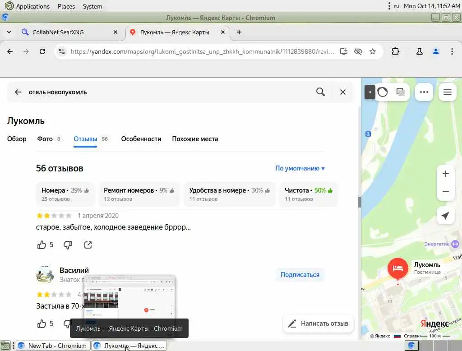Image resolution: width=462 pixels, height=351 pixels.
Task: Switch to New Tab - Chromium taskbar window
Action: pyautogui.click(x=52, y=346)
